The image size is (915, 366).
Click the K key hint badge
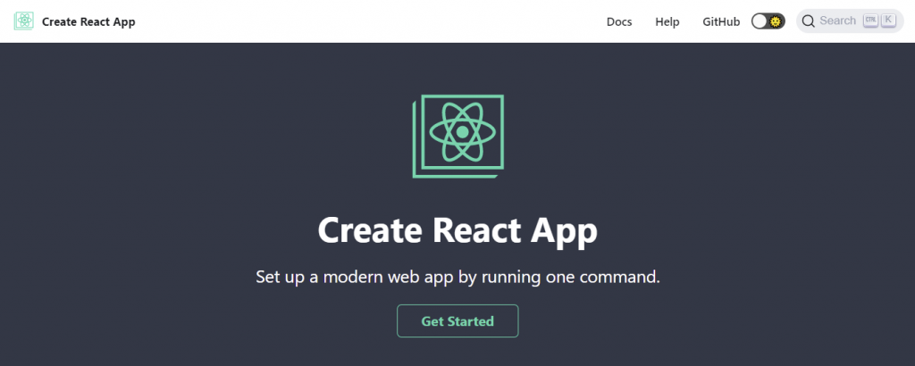point(888,21)
